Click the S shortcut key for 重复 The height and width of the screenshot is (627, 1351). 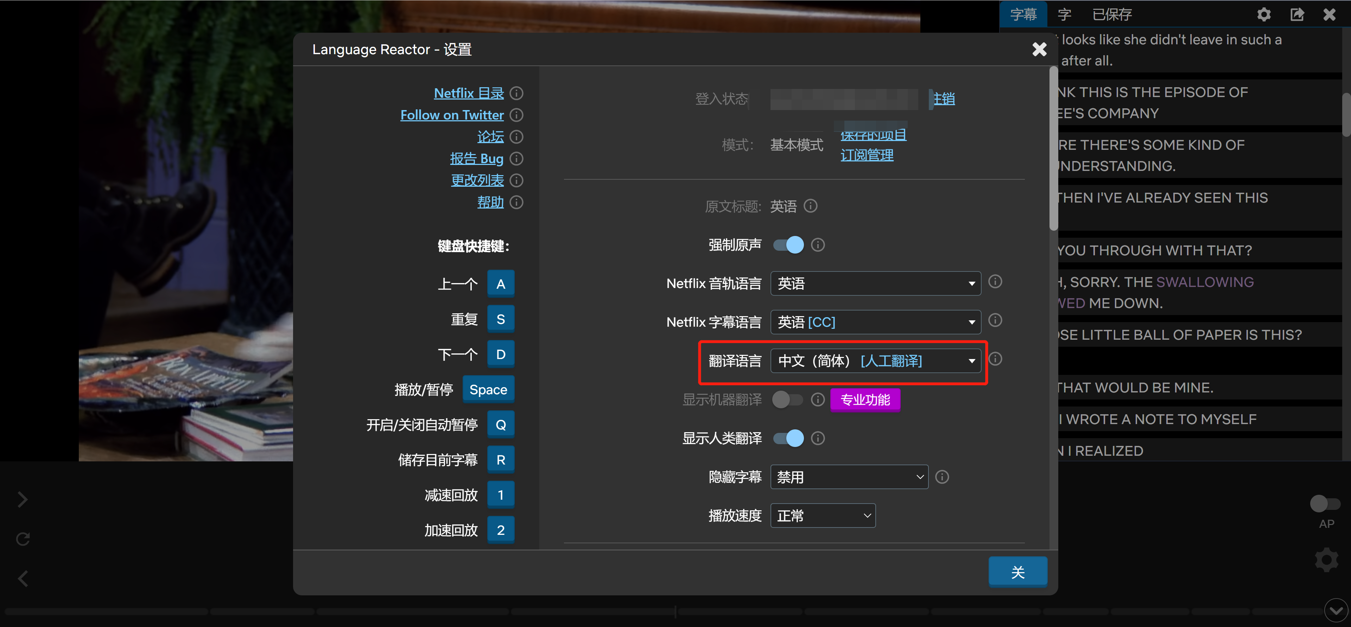pos(501,319)
